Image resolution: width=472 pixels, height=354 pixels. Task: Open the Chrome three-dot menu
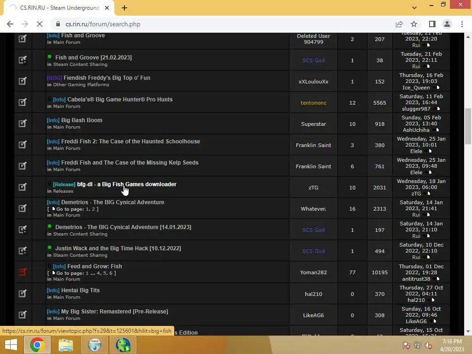[x=462, y=24]
